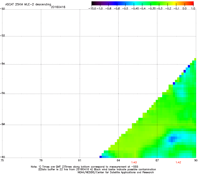Select the 87 longitude axis label
Viewport: 198px width, 174px height.
pyautogui.click(x=157, y=160)
